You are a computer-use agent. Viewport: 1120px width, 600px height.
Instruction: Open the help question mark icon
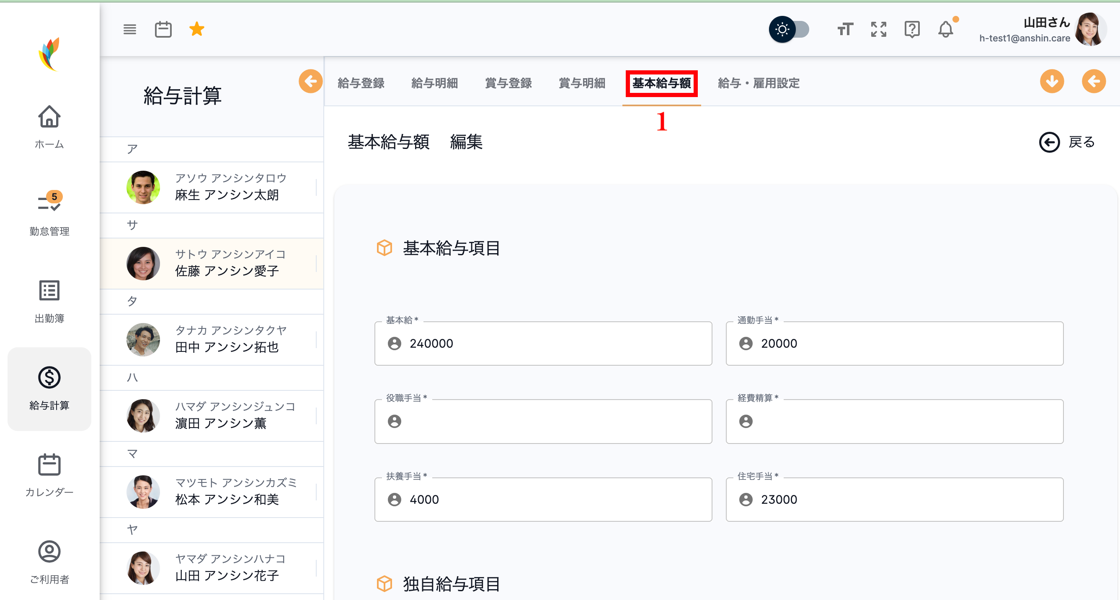[912, 30]
